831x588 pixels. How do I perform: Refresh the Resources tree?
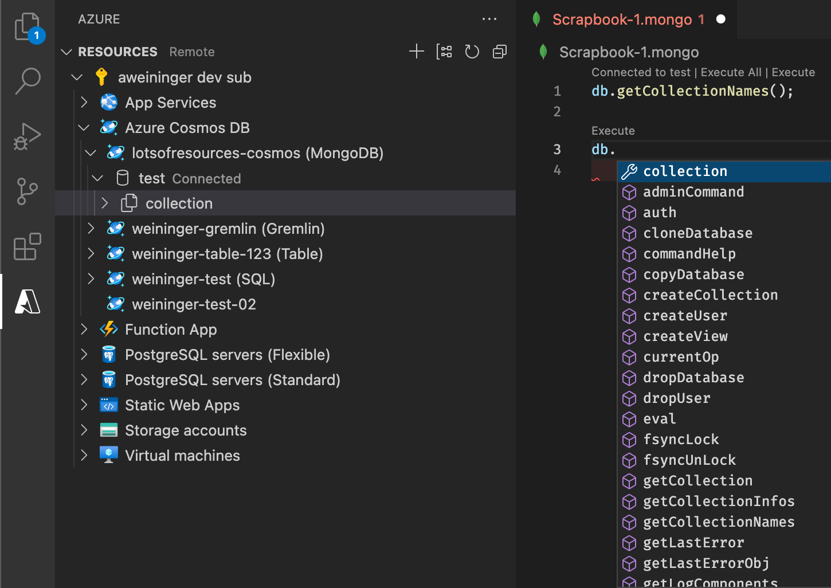[x=472, y=52]
